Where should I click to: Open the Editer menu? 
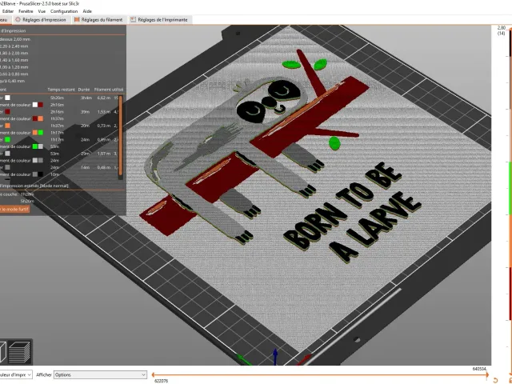pyautogui.click(x=8, y=11)
